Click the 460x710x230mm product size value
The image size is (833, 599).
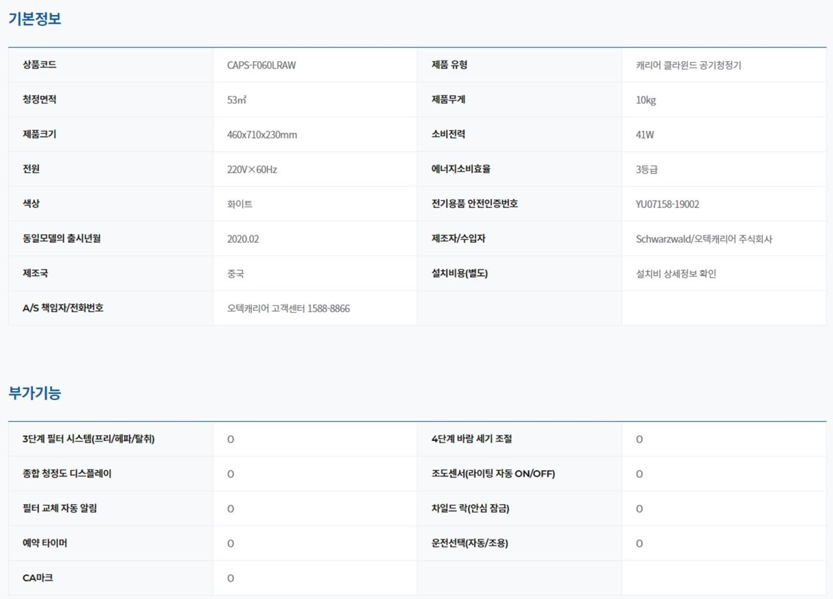(262, 135)
